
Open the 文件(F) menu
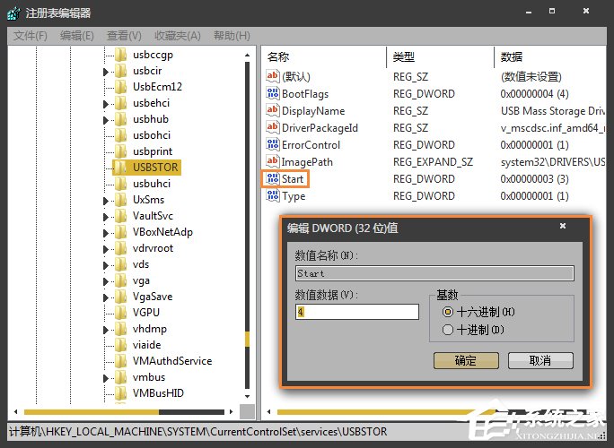(31, 36)
